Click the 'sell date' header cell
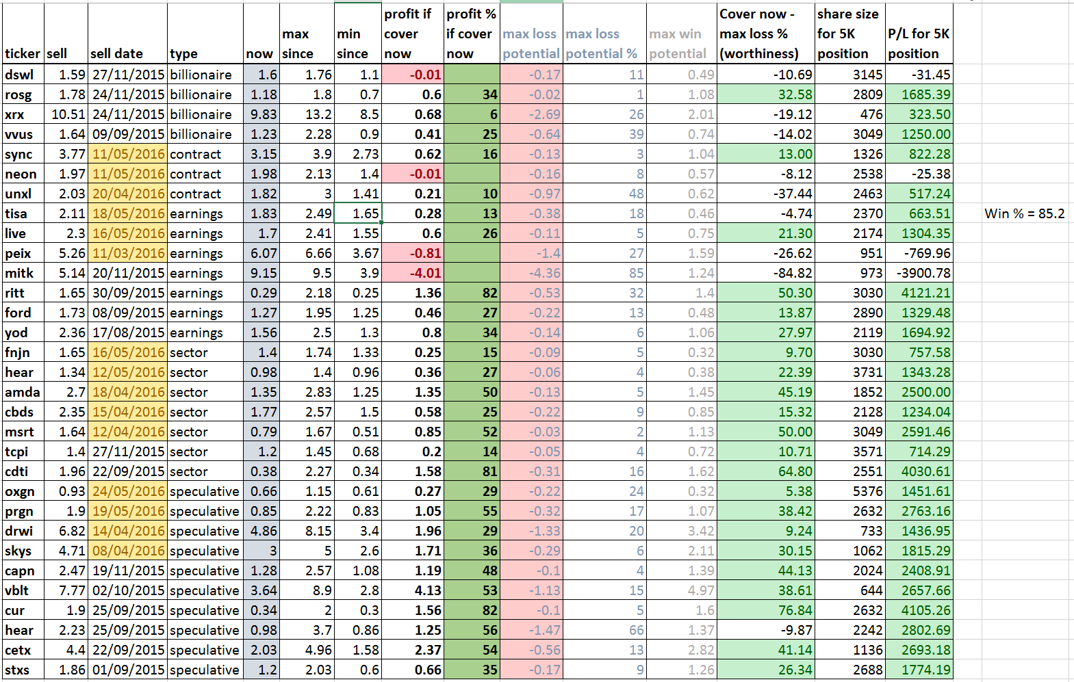The width and height of the screenshot is (1074, 682). [x=128, y=34]
